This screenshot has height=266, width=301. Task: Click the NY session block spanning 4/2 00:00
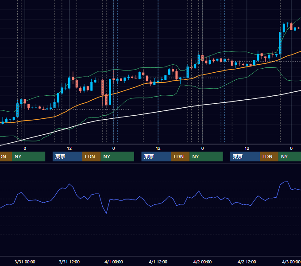[x=206, y=156]
